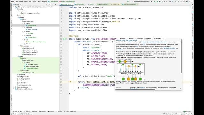Open the Gradle sidebar tool window
Viewport: 204px width, 115px height.
click(193, 7)
